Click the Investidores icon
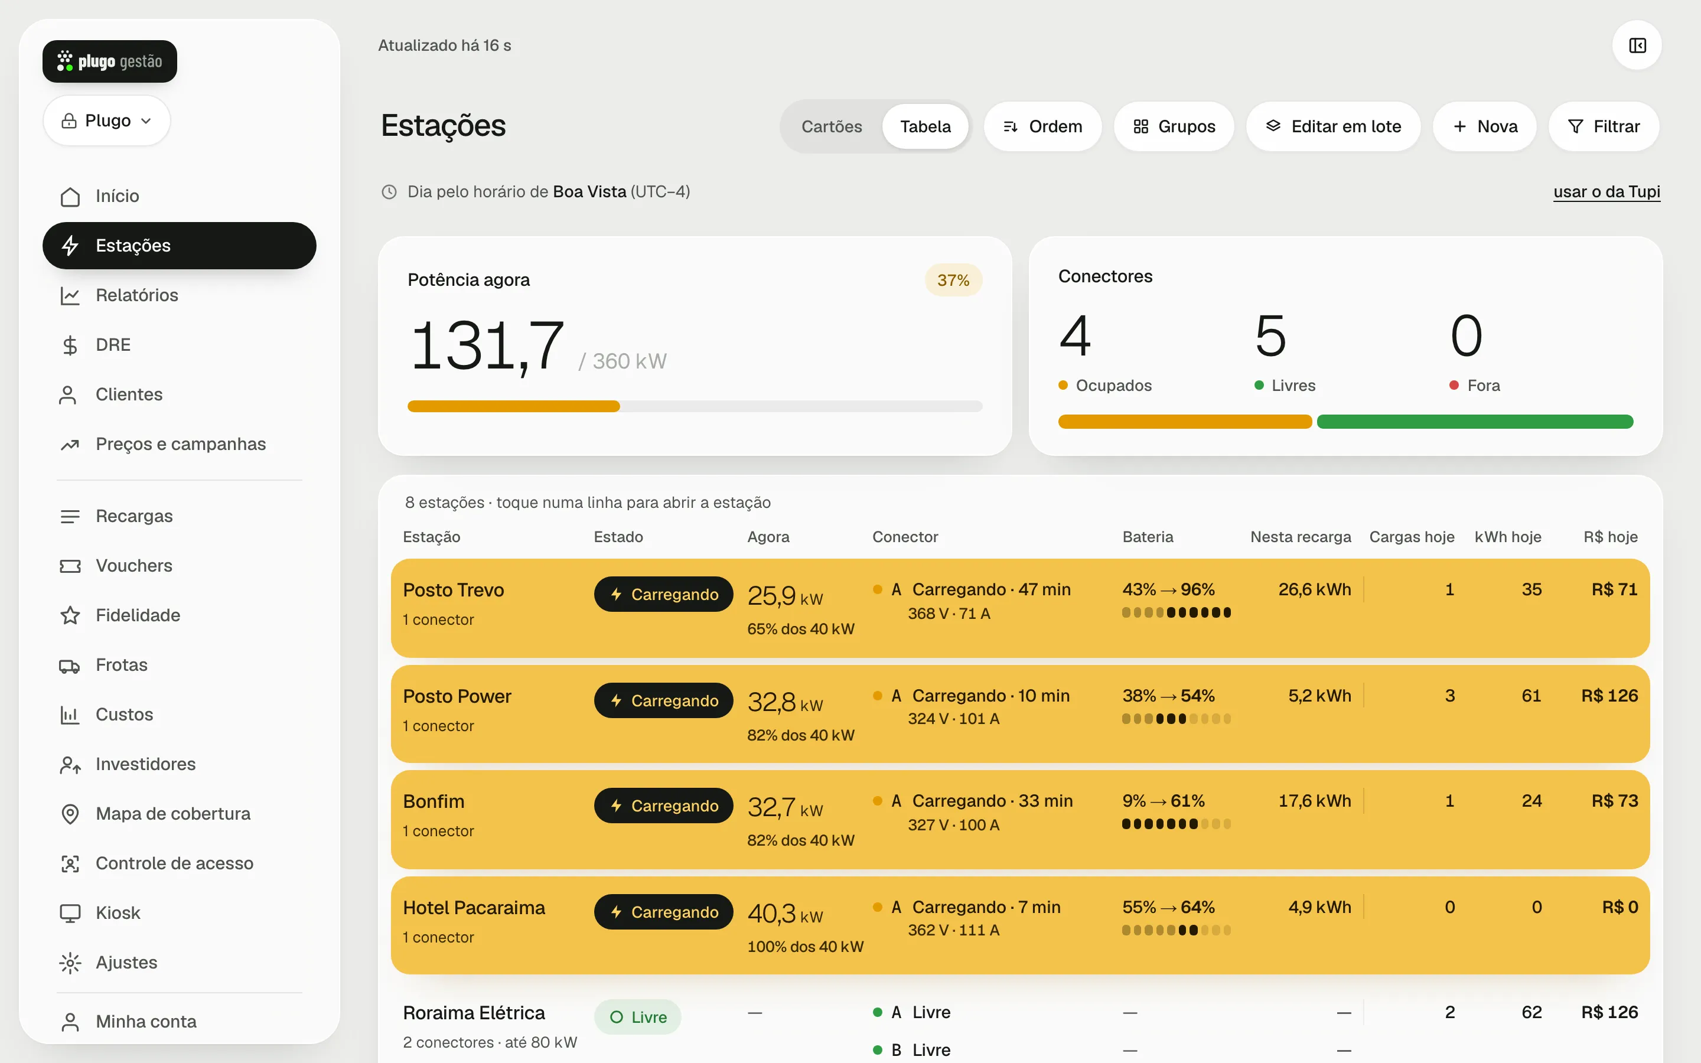The height and width of the screenshot is (1063, 1701). point(70,764)
